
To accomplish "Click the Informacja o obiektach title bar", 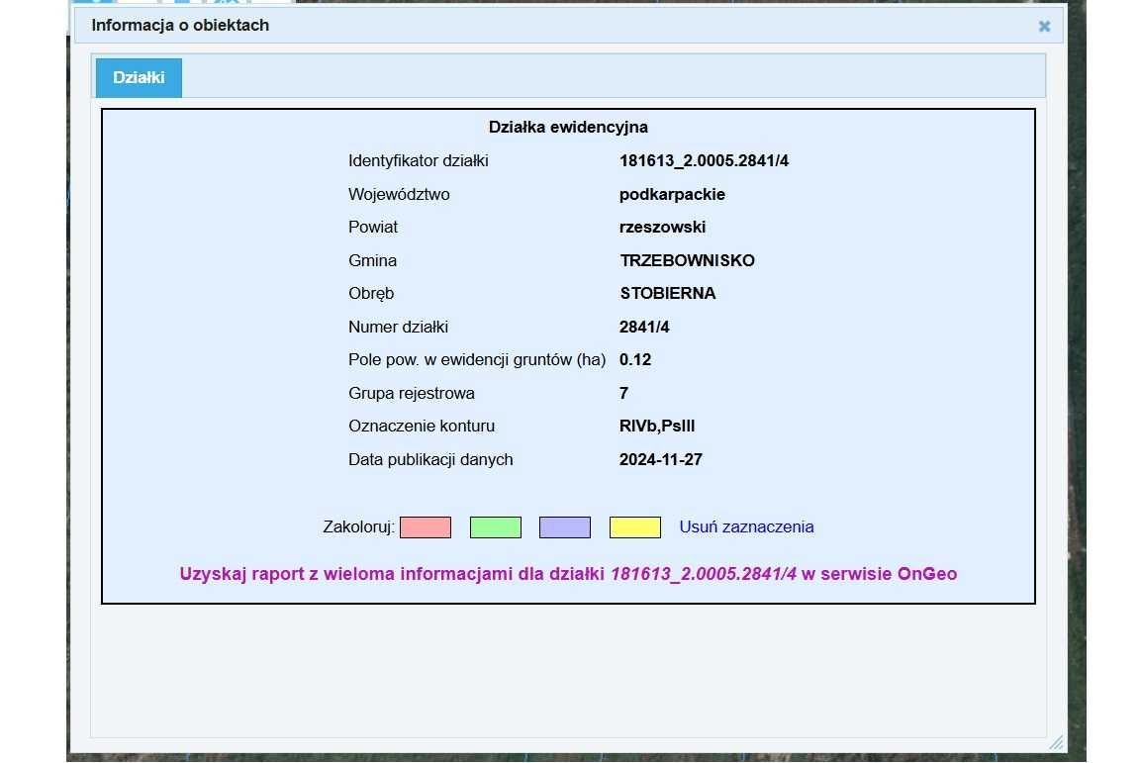I will [495, 26].
